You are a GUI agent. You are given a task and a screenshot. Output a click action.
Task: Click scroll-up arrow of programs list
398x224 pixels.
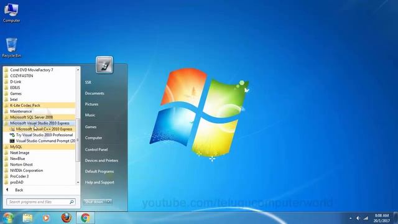pos(78,69)
